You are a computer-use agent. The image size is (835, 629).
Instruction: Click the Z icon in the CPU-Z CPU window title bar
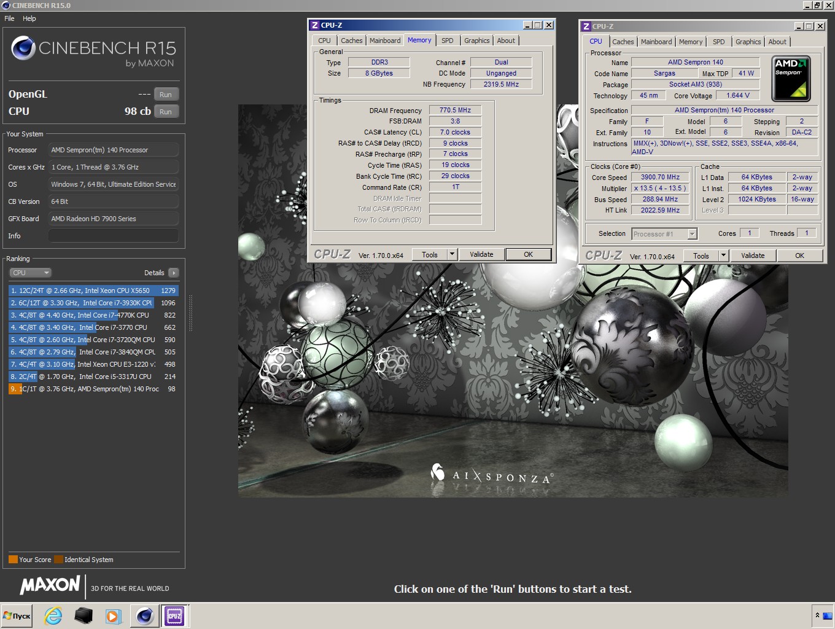coord(586,26)
